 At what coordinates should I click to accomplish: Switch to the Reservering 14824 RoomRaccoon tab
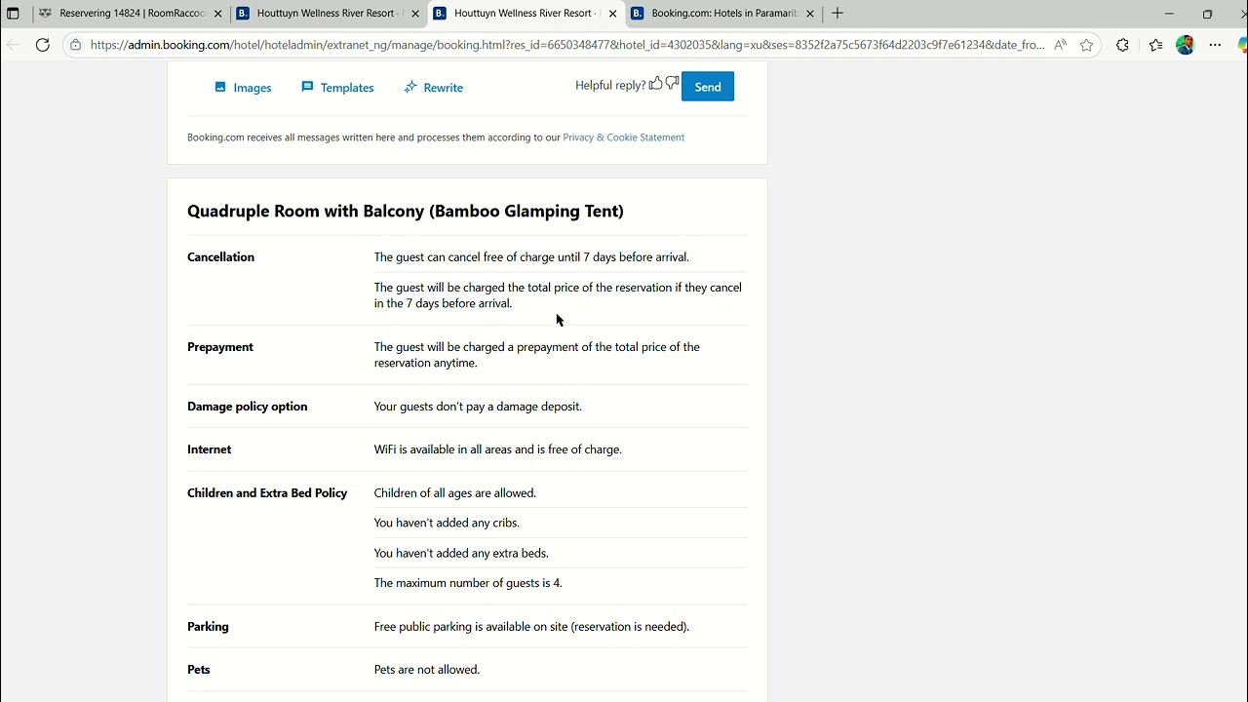coord(127,14)
